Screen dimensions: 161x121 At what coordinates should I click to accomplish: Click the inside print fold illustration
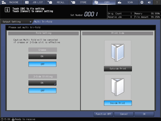click(118, 87)
